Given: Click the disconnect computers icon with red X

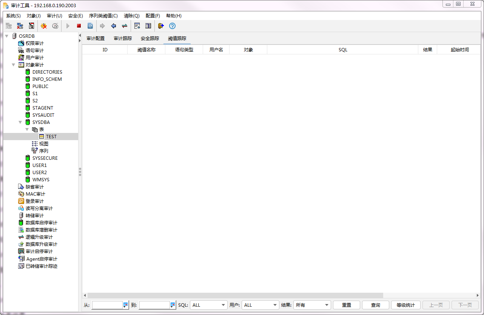Looking at the screenshot, I should coord(20,26).
